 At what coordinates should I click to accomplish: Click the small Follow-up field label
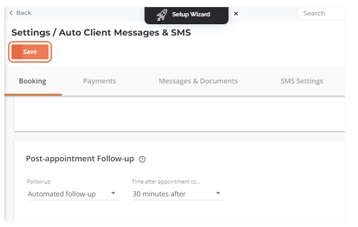point(39,182)
